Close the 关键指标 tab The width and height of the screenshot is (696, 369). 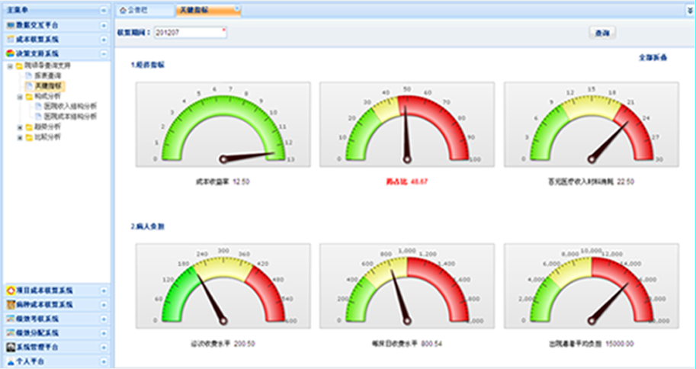237,8
